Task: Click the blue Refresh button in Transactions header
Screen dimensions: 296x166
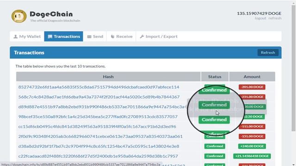Action: click(x=268, y=53)
